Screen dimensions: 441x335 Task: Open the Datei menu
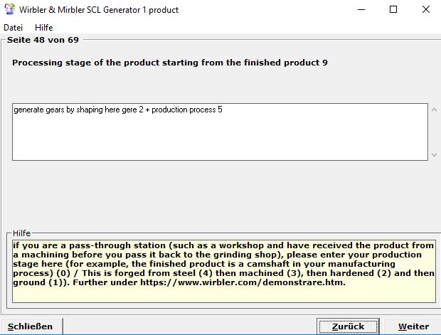14,27
